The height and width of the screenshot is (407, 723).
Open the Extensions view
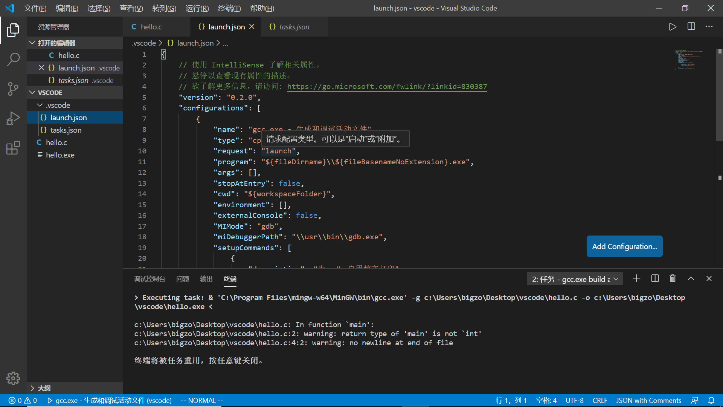pyautogui.click(x=13, y=148)
